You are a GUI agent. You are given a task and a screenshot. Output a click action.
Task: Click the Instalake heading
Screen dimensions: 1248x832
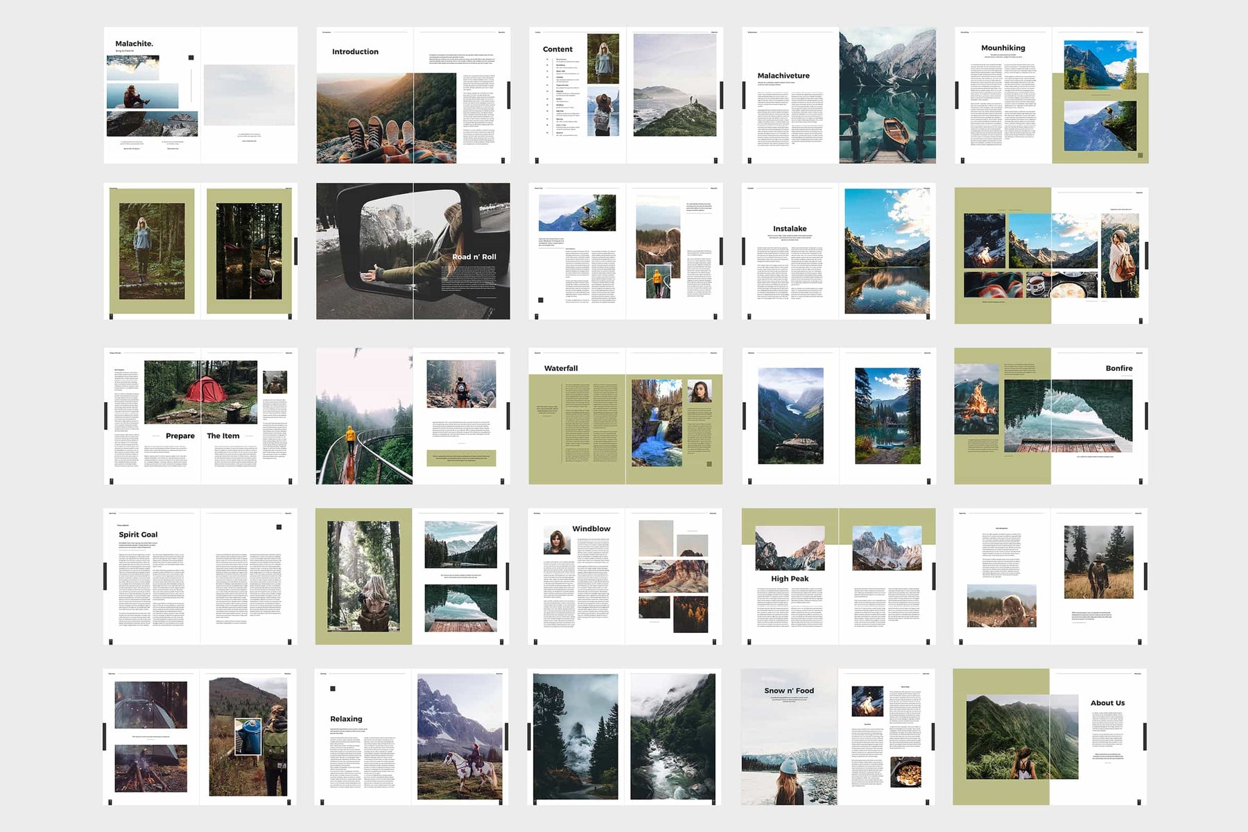(x=790, y=229)
